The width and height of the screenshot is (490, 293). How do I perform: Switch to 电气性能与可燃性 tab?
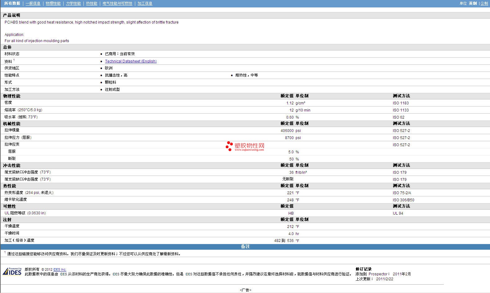(x=117, y=3)
